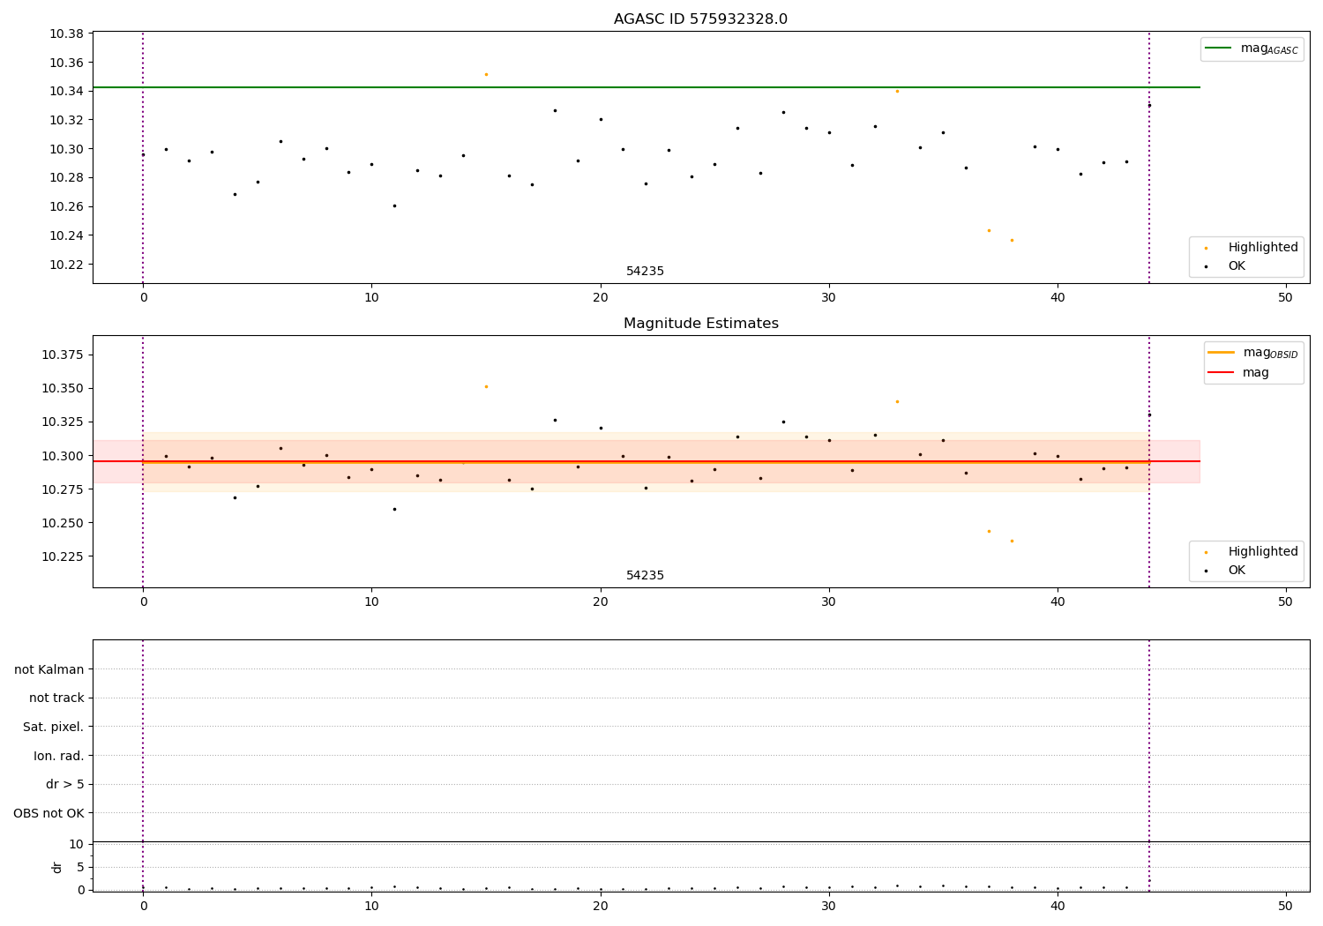Click the 'Magnitude Estimates' subplot title

click(x=700, y=324)
